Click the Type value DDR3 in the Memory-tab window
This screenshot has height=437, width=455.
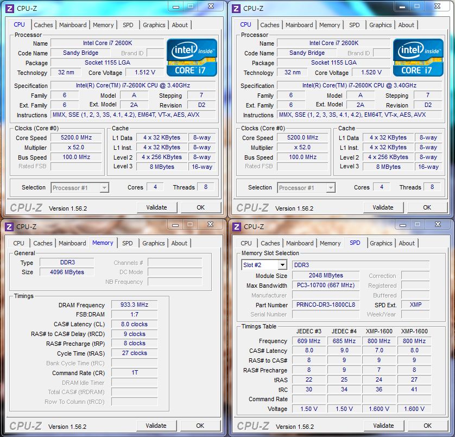click(x=67, y=262)
